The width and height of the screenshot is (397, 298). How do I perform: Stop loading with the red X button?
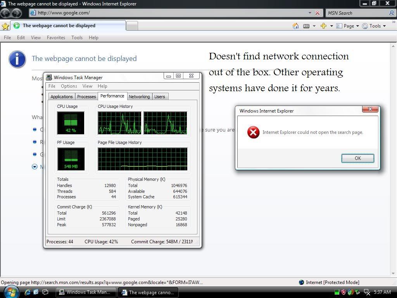coord(317,13)
